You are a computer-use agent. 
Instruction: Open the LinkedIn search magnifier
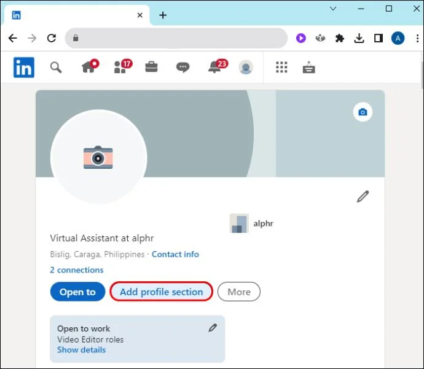point(56,68)
